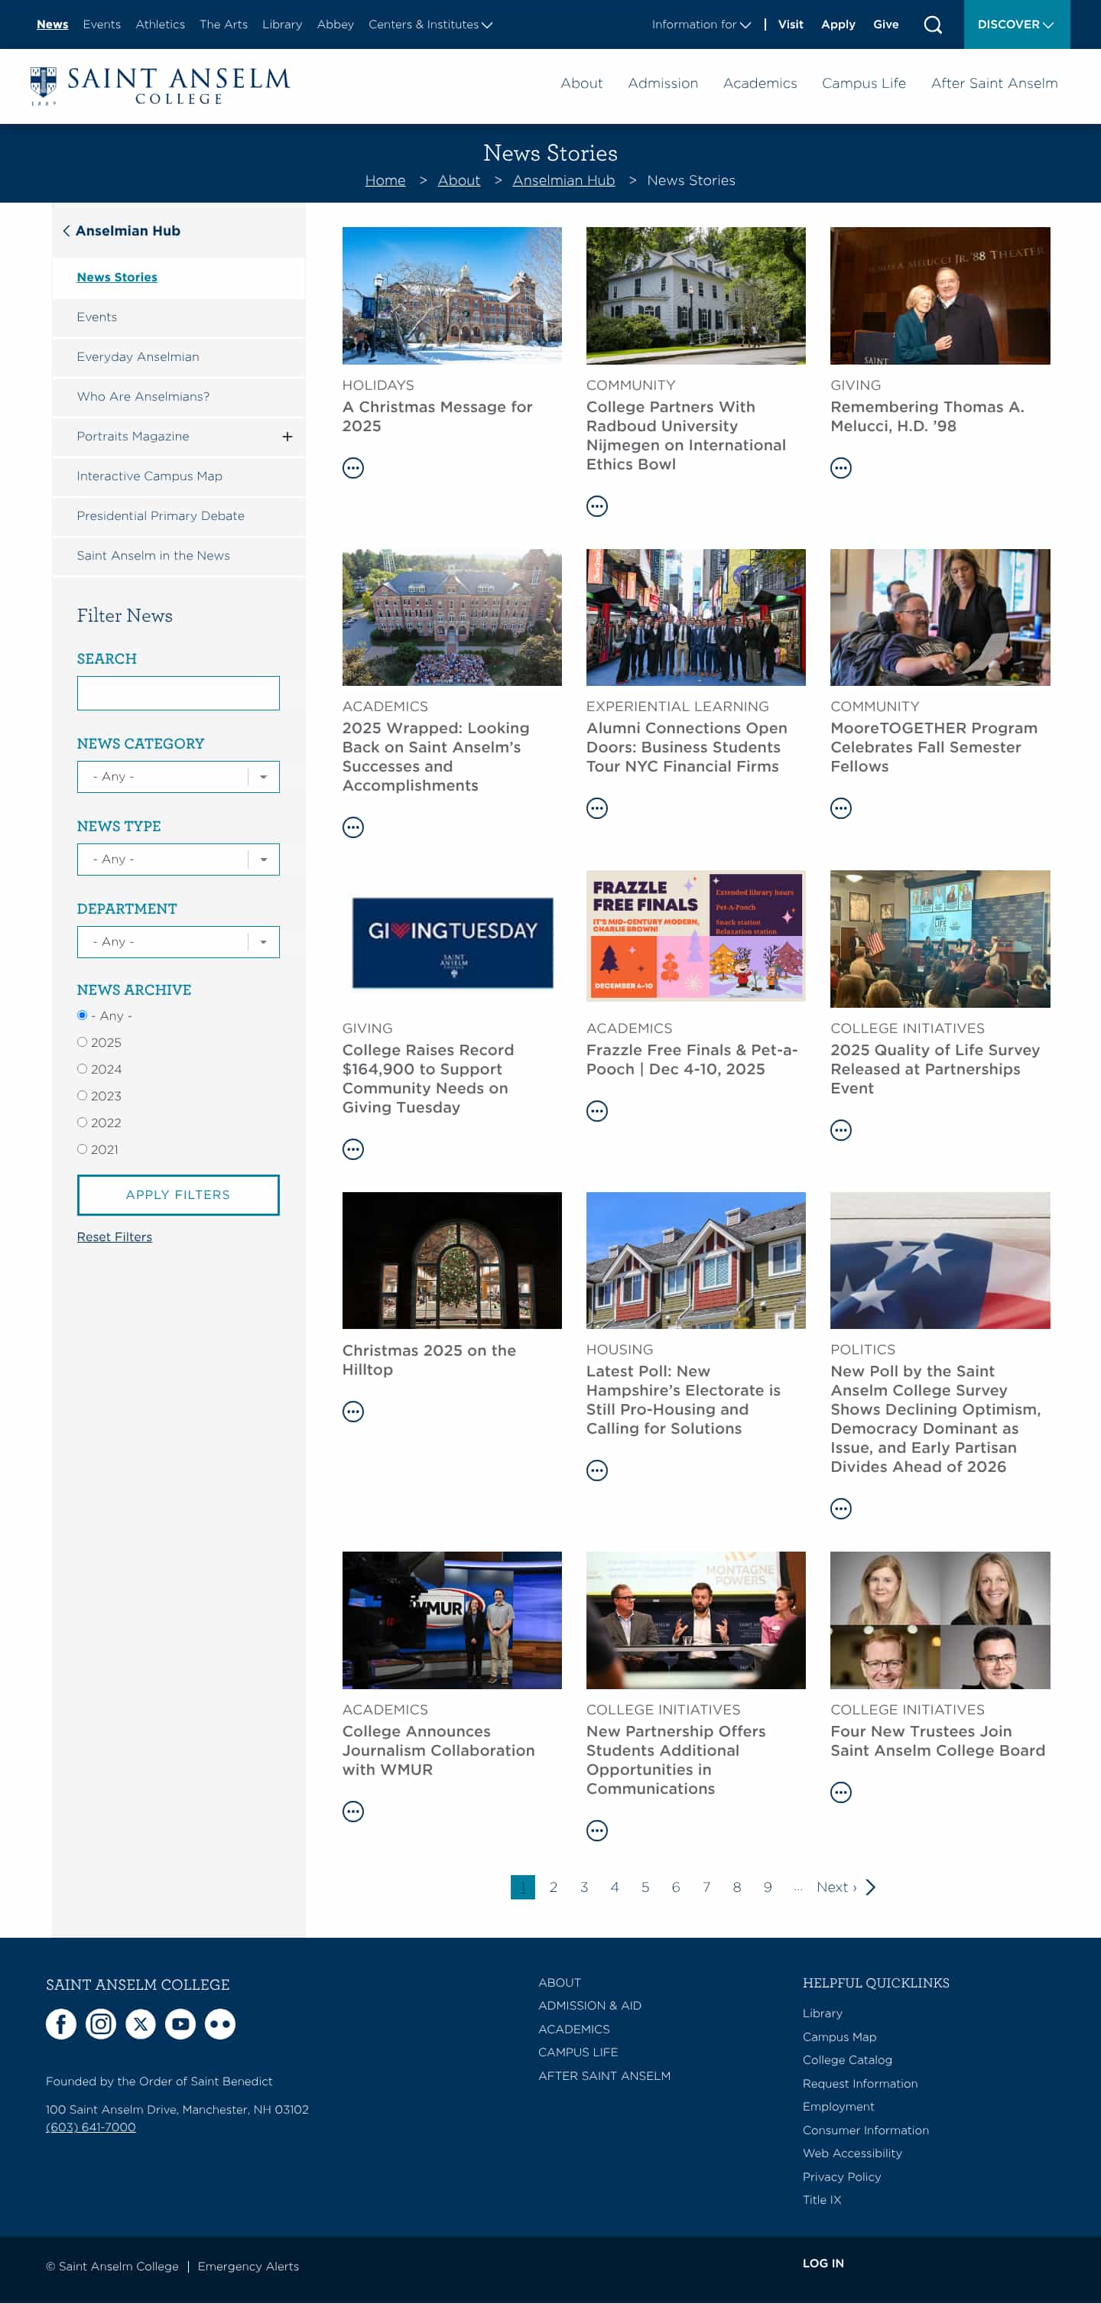Select the Any news archive radio
Image resolution: width=1101 pixels, height=2304 pixels.
pos(81,1016)
